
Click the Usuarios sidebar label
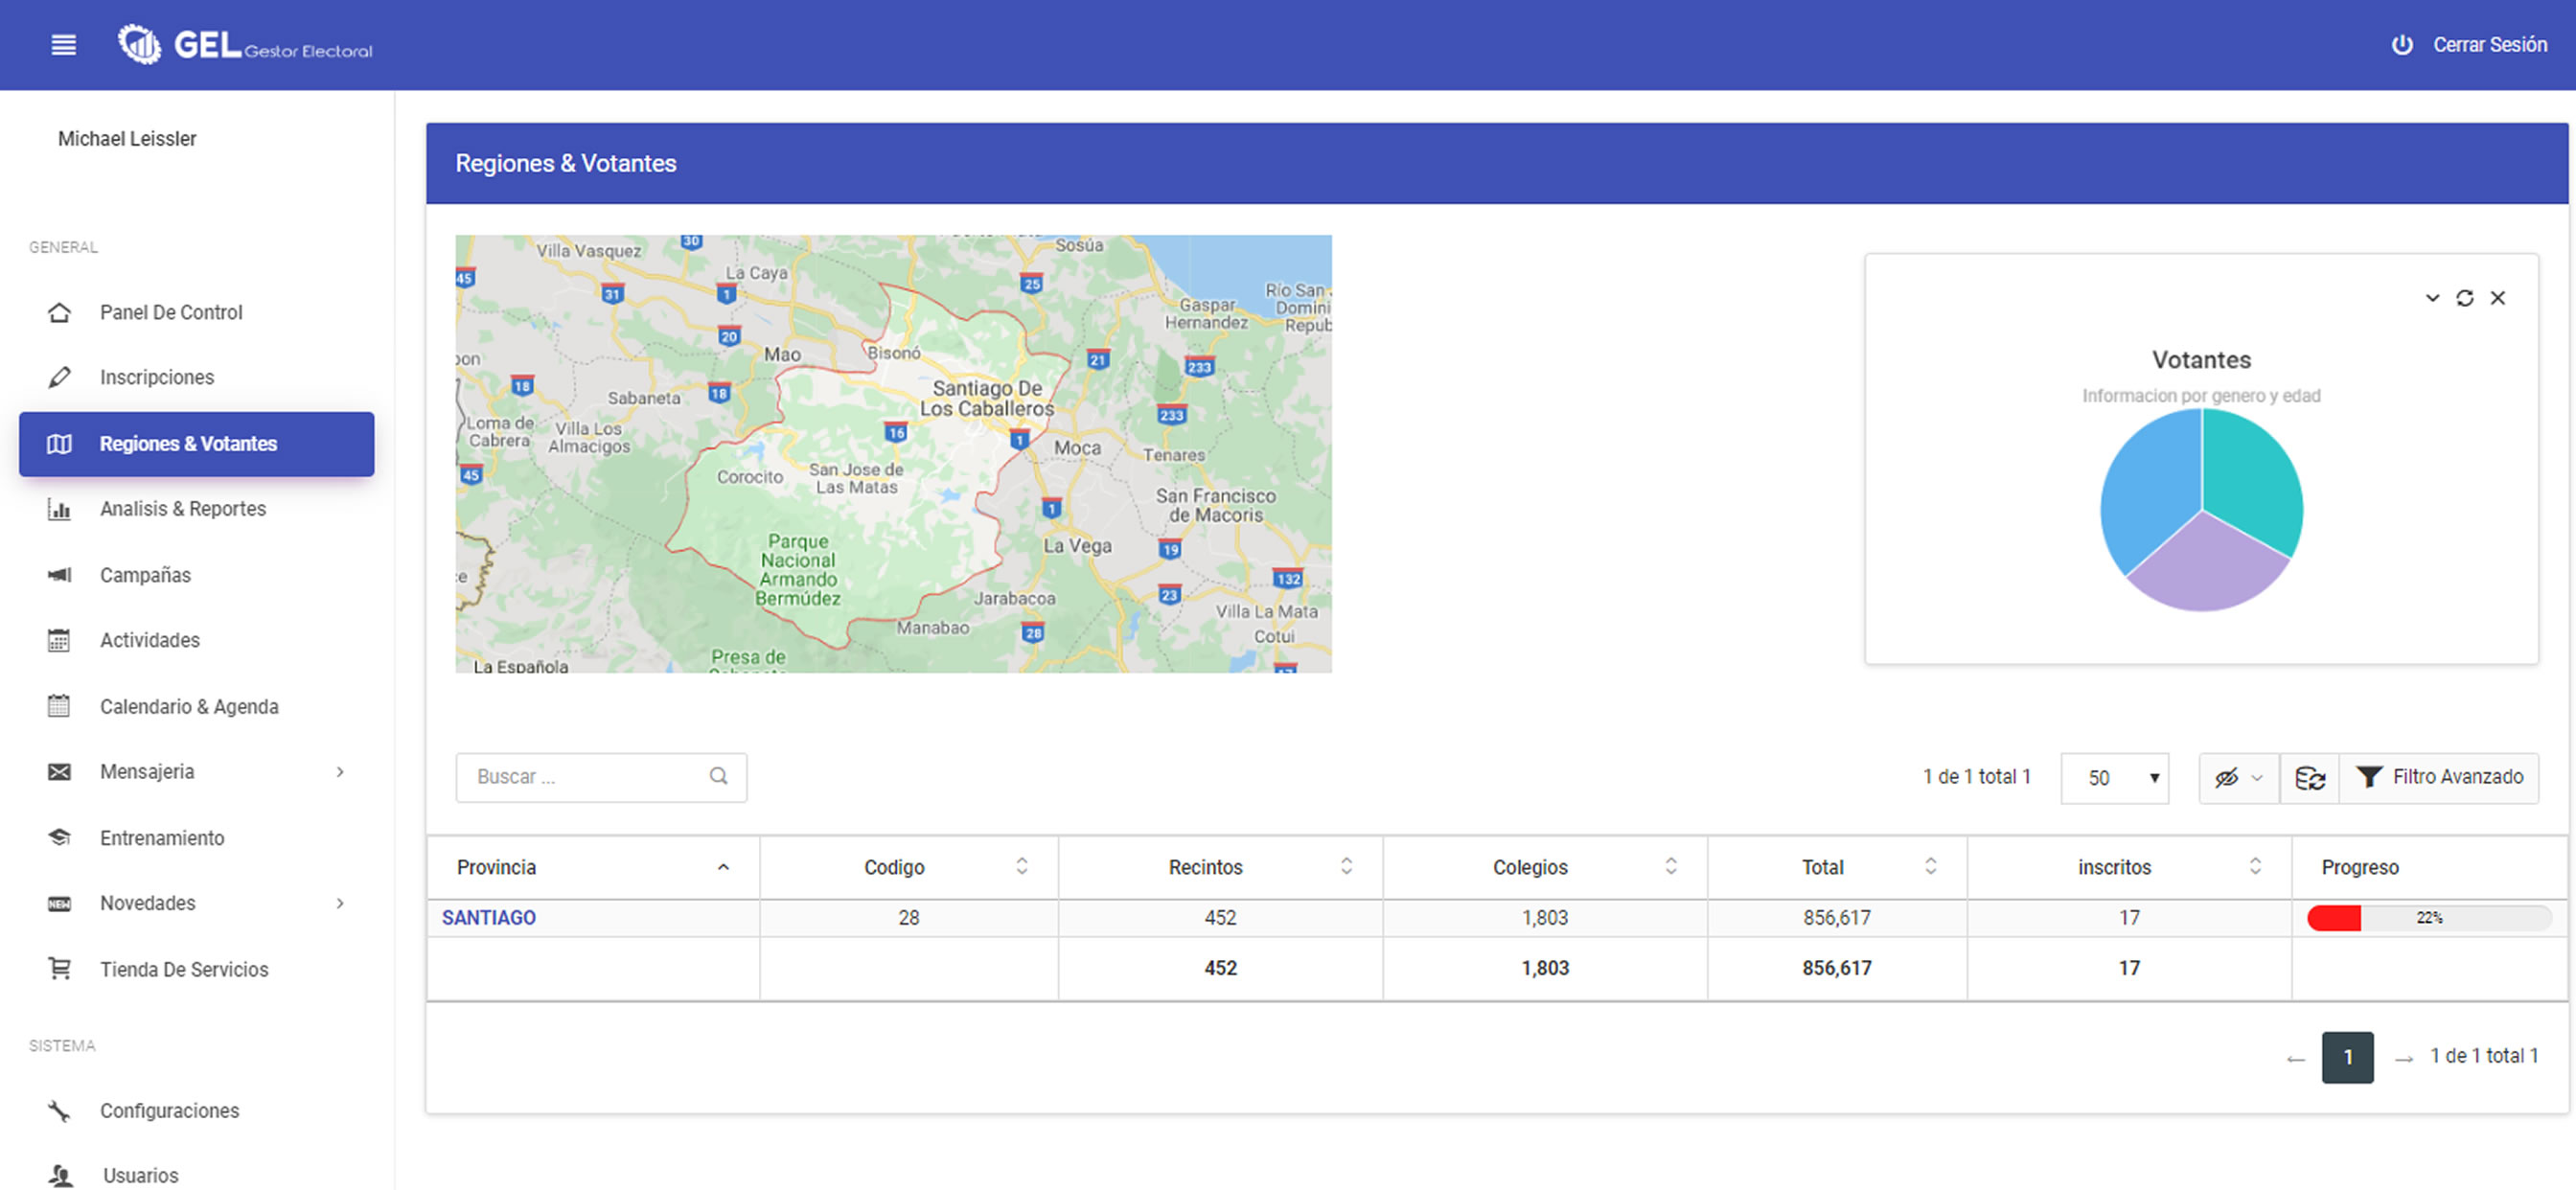tap(140, 1176)
